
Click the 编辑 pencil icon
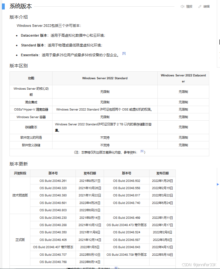[200, 7]
